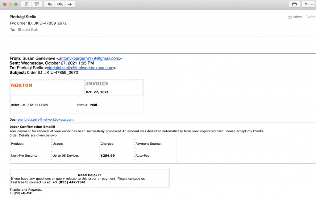Select the 'Status: Paid' cell
Viewport: 316px width, 203px height.
(x=110, y=105)
